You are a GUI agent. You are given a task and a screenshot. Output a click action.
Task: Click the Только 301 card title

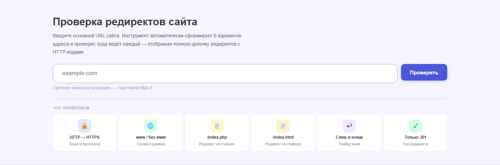point(416,137)
